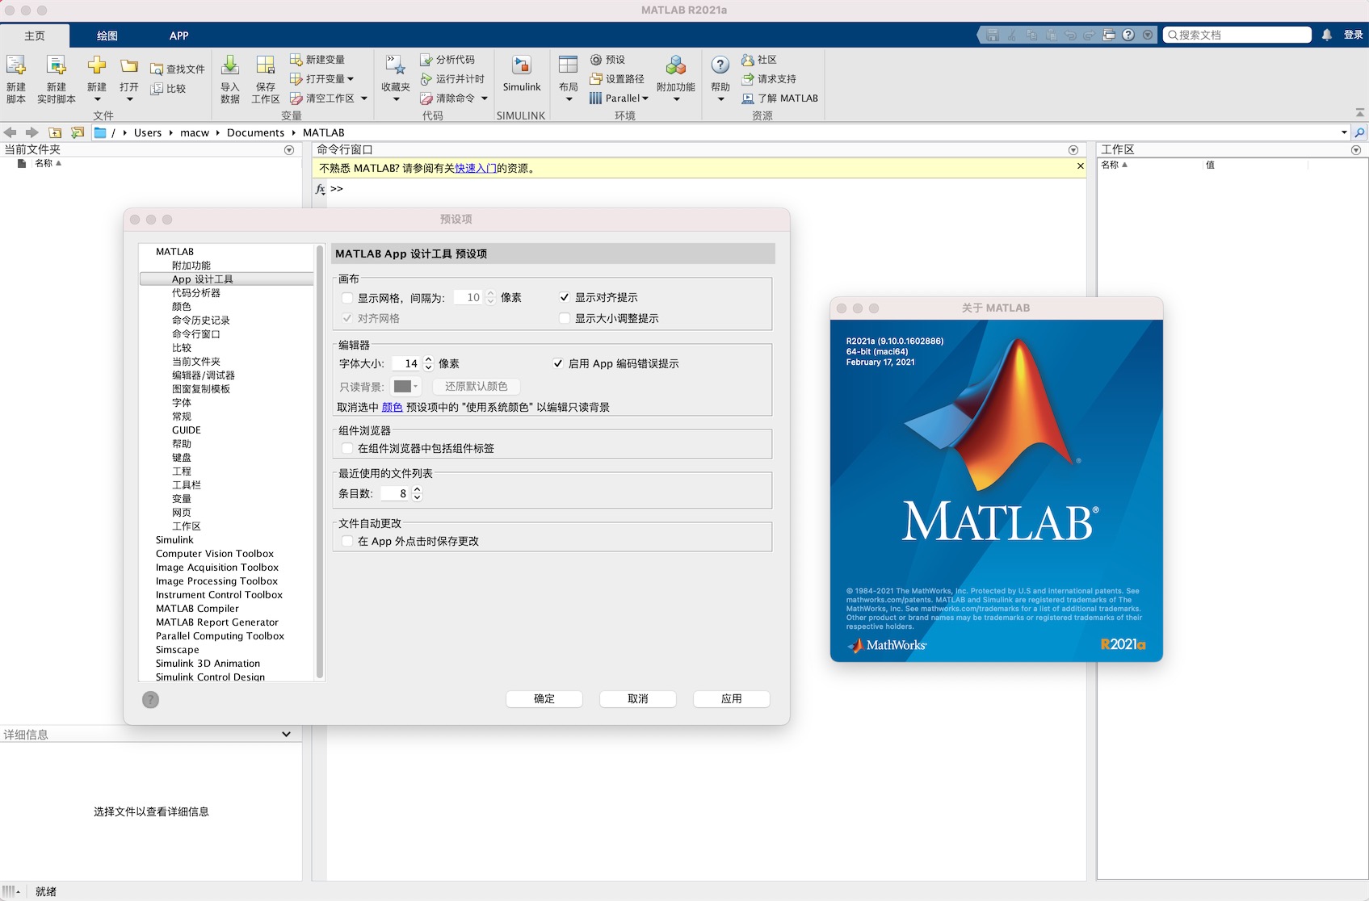This screenshot has height=901, width=1369.
Task: Click the save icon in quick access toolbar
Action: [993, 35]
